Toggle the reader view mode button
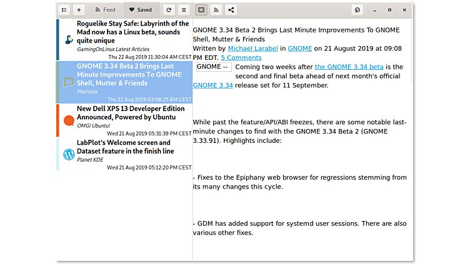 click(201, 10)
